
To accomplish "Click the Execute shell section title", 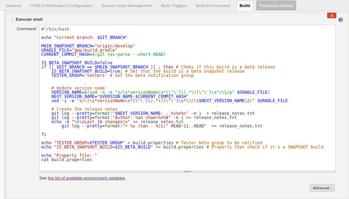I will pyautogui.click(x=29, y=19).
